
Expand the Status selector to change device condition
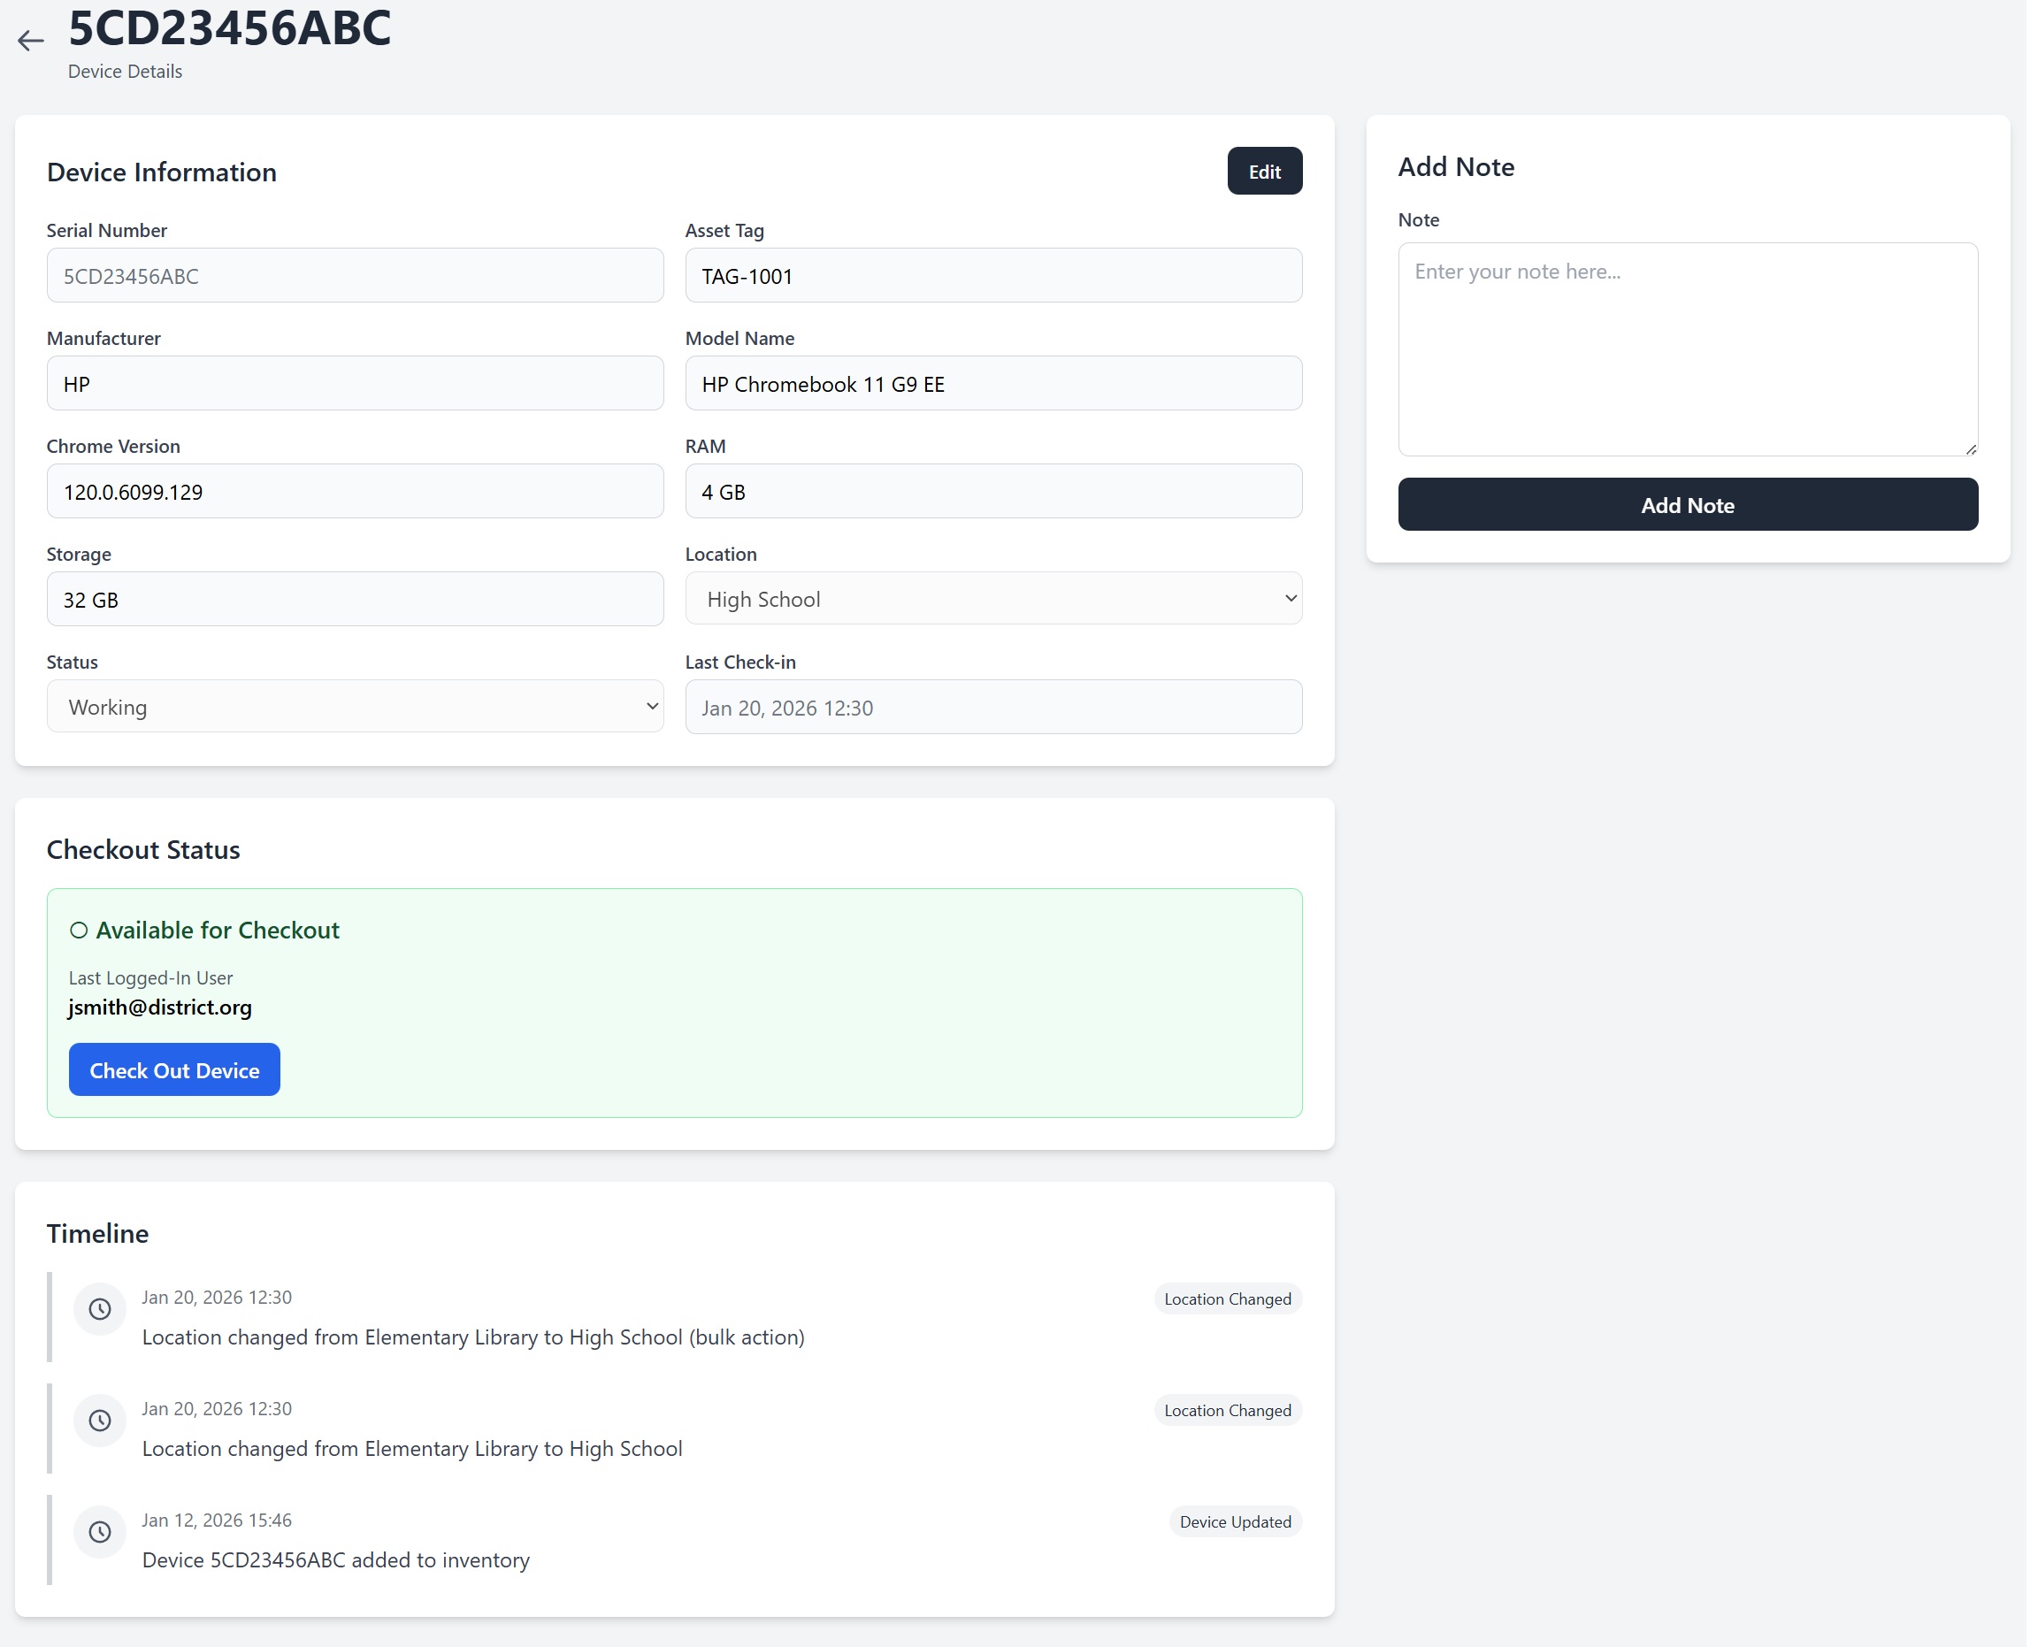click(x=354, y=706)
